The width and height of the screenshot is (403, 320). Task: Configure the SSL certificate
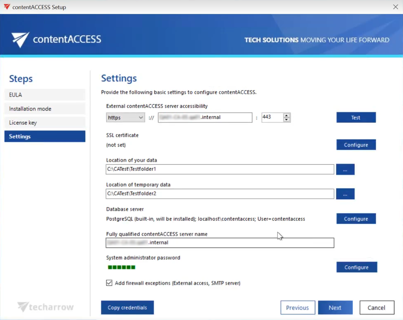coord(356,145)
